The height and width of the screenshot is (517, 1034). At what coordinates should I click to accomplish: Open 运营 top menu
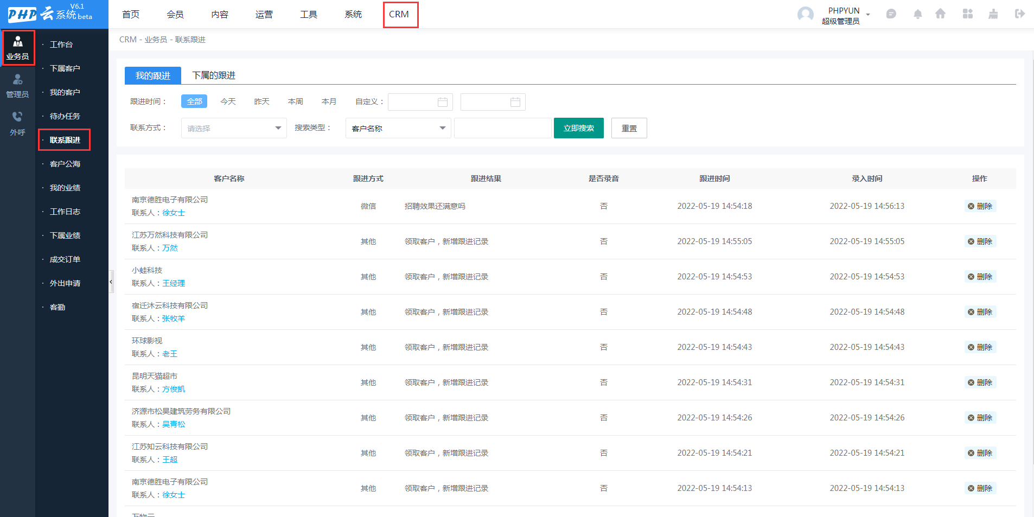click(264, 14)
